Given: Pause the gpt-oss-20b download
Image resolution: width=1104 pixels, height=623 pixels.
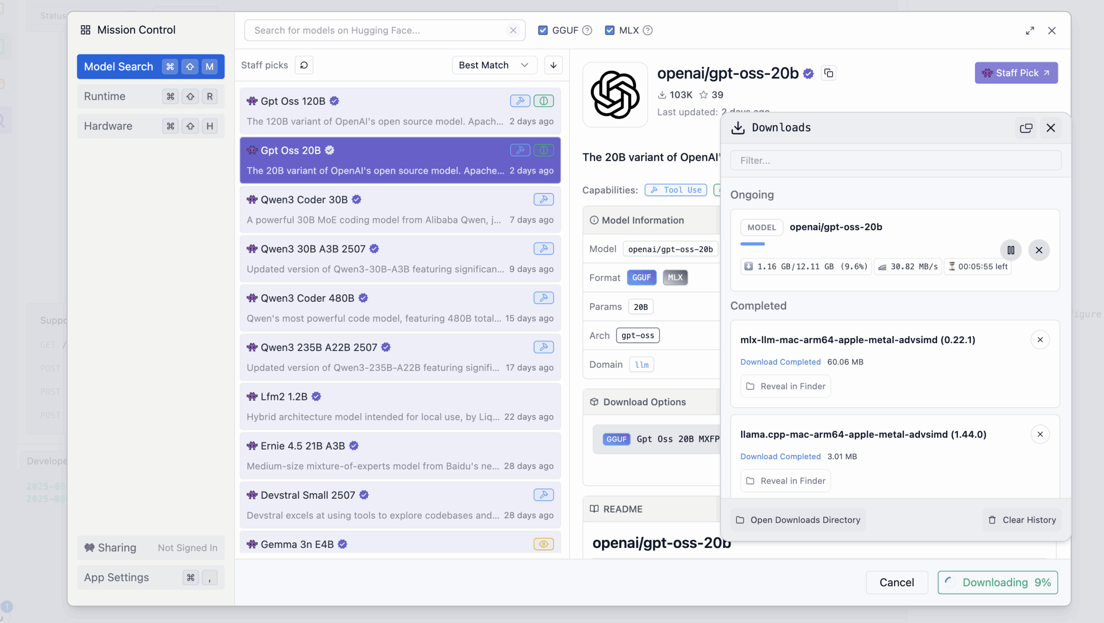Looking at the screenshot, I should coord(1010,250).
